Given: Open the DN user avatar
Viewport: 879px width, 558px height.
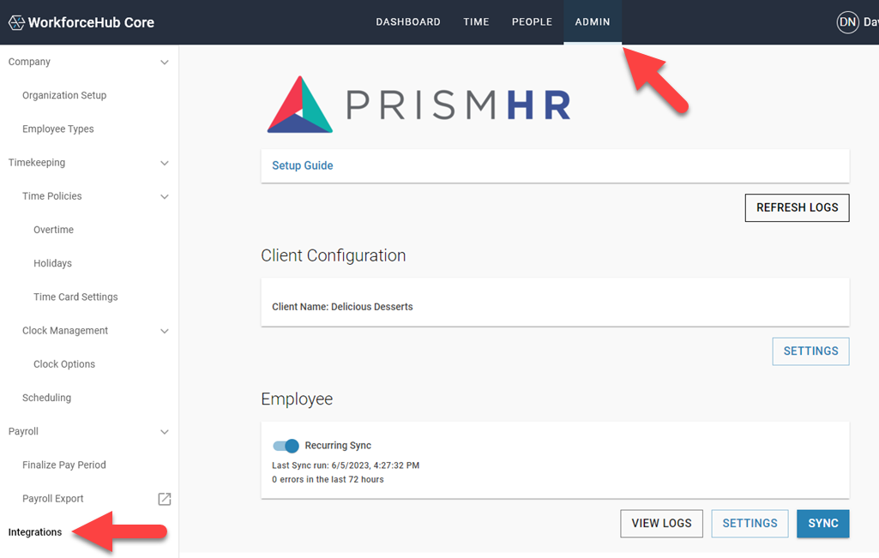Looking at the screenshot, I should [847, 21].
